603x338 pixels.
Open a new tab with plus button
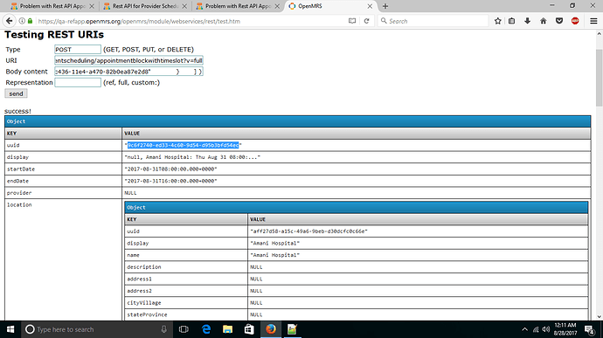click(x=385, y=6)
